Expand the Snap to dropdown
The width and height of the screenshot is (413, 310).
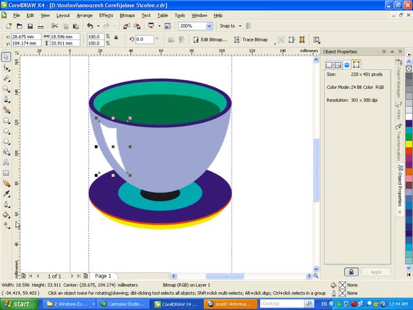pyautogui.click(x=239, y=26)
